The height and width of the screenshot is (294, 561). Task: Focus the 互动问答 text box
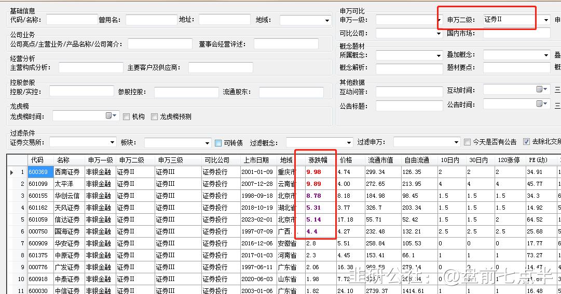point(409,92)
